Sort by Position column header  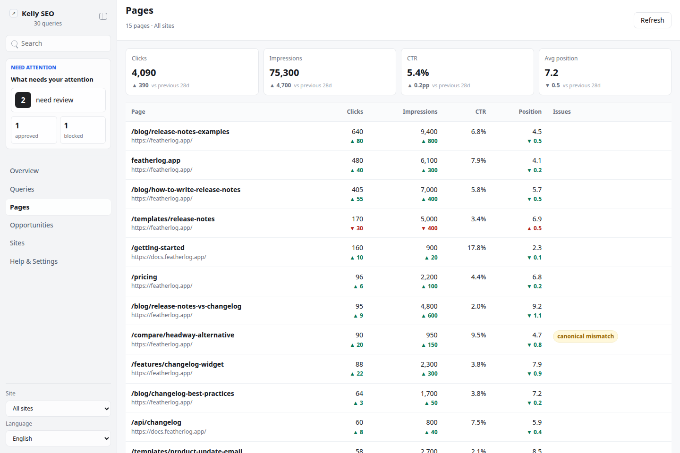coord(530,112)
